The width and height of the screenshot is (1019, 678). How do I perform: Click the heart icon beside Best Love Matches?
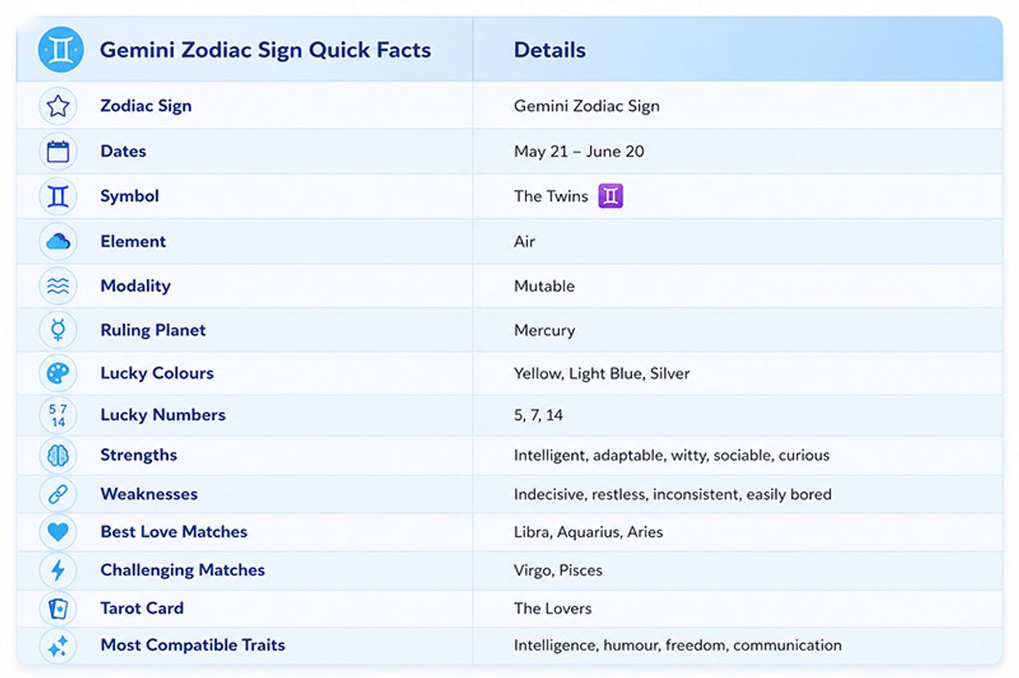(x=58, y=532)
